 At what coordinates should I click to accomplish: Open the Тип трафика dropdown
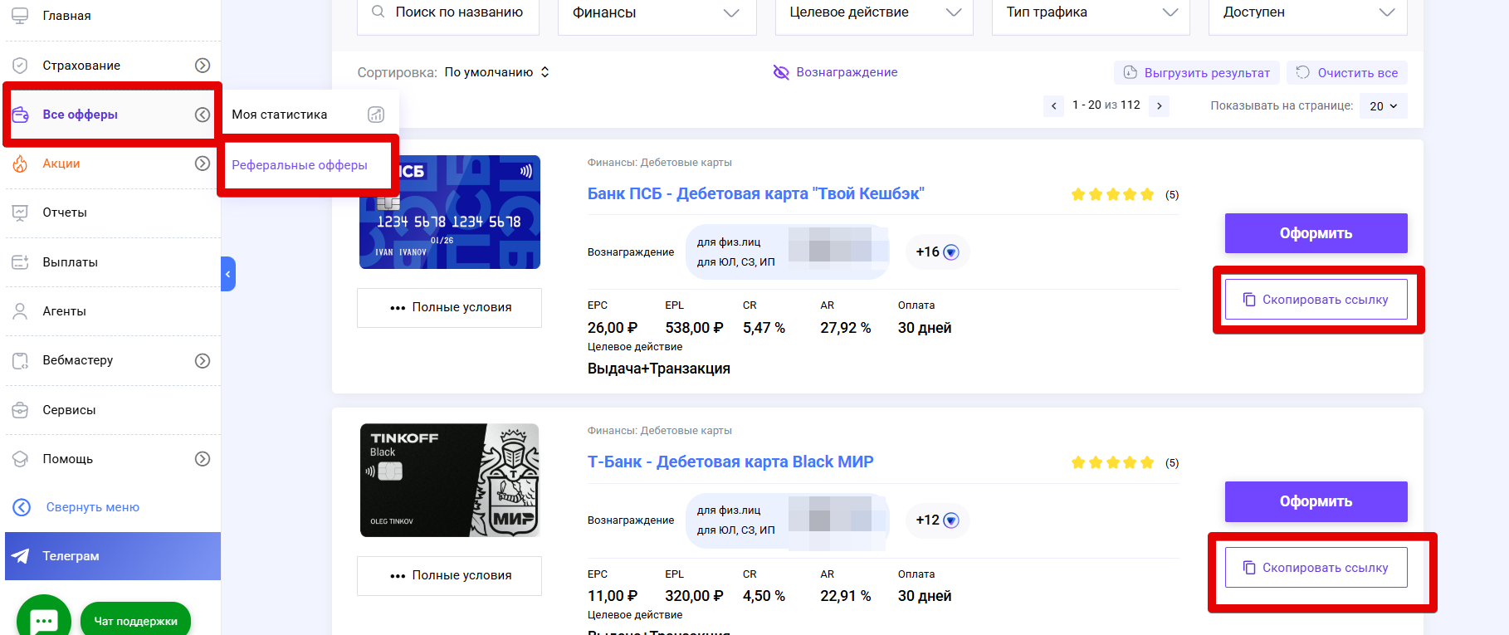(1091, 13)
